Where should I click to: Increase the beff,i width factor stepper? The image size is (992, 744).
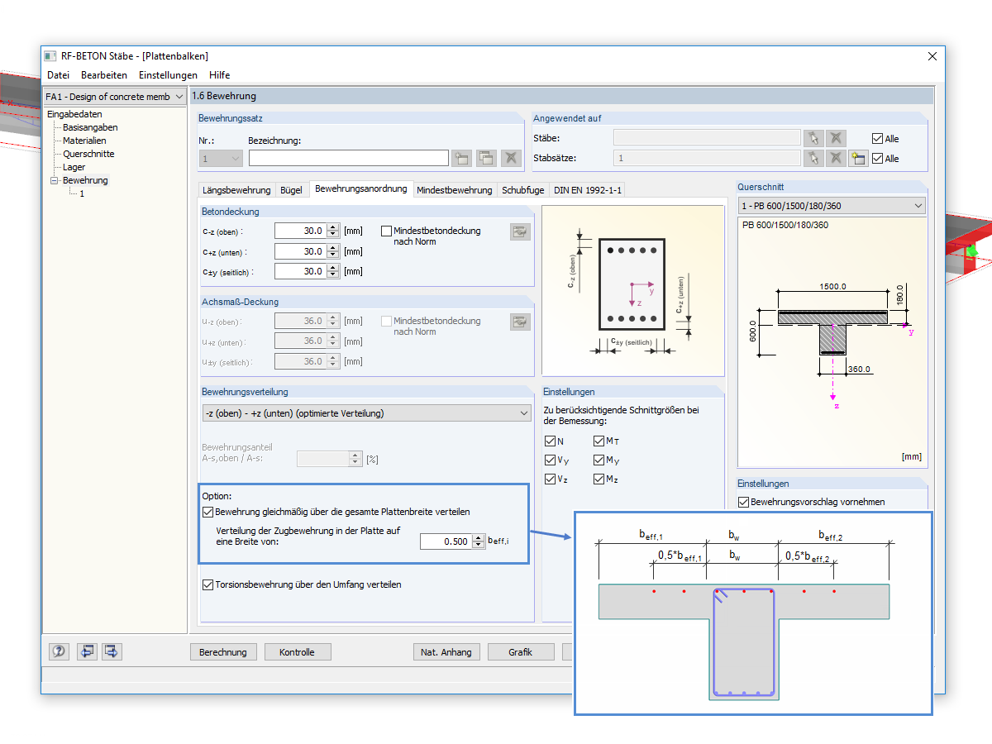pos(478,538)
